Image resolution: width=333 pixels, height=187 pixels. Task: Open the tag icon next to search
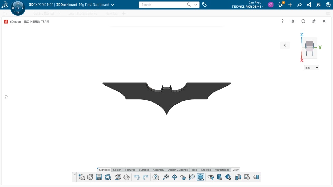[x=204, y=5]
